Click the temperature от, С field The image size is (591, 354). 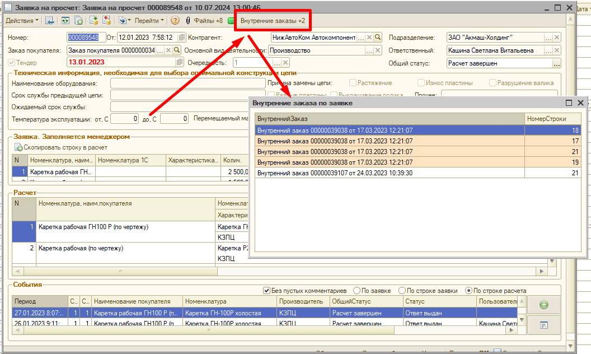point(124,119)
